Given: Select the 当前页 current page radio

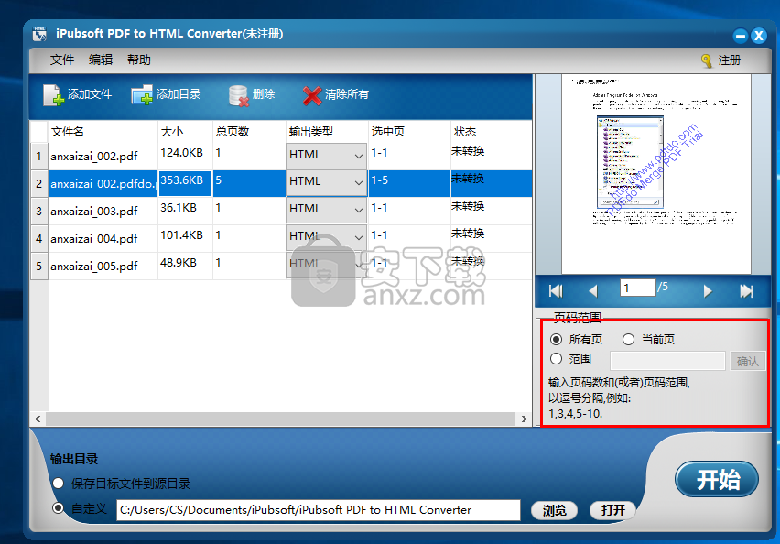Looking at the screenshot, I should pyautogui.click(x=628, y=340).
